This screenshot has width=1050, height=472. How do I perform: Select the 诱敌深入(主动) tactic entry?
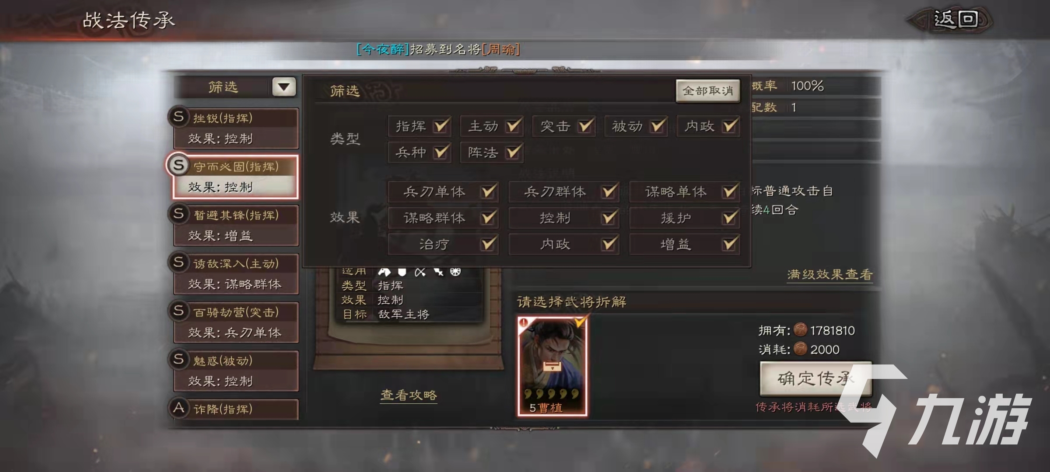[235, 274]
